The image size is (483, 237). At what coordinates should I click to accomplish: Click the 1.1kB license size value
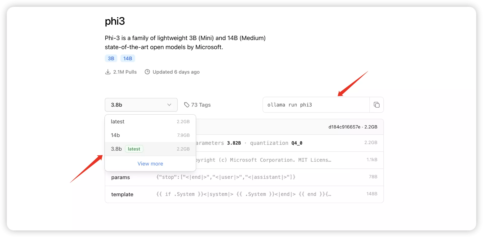pos(372,159)
